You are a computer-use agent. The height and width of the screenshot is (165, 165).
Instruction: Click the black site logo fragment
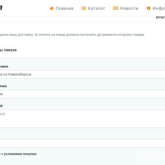1,8
